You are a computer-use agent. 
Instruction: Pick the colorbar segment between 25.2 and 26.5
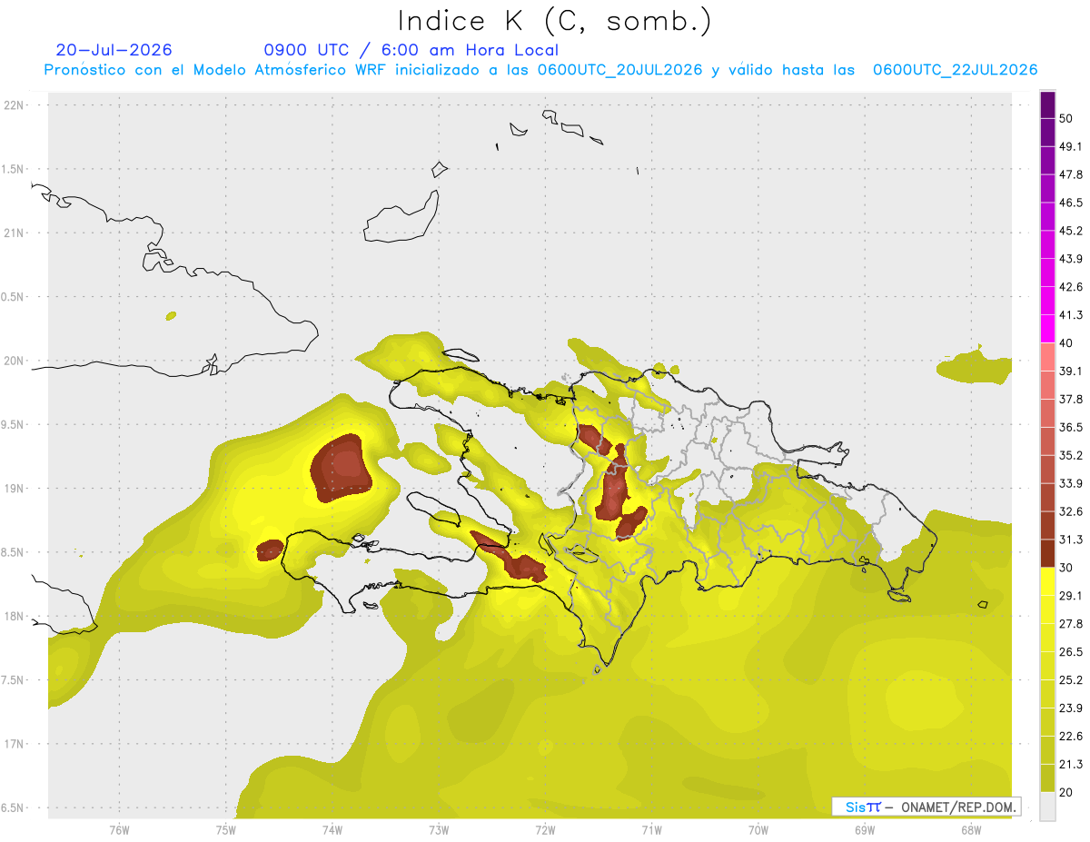(1047, 666)
